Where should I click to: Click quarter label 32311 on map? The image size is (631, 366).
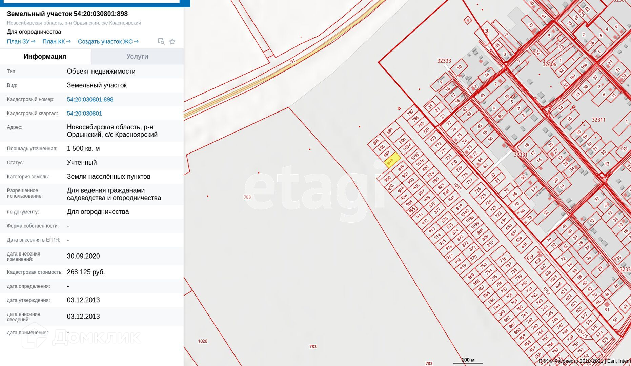598,120
